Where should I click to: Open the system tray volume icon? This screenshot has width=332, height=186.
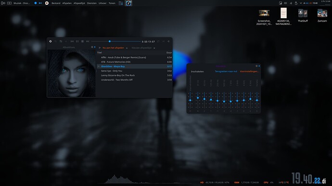coord(285,3)
